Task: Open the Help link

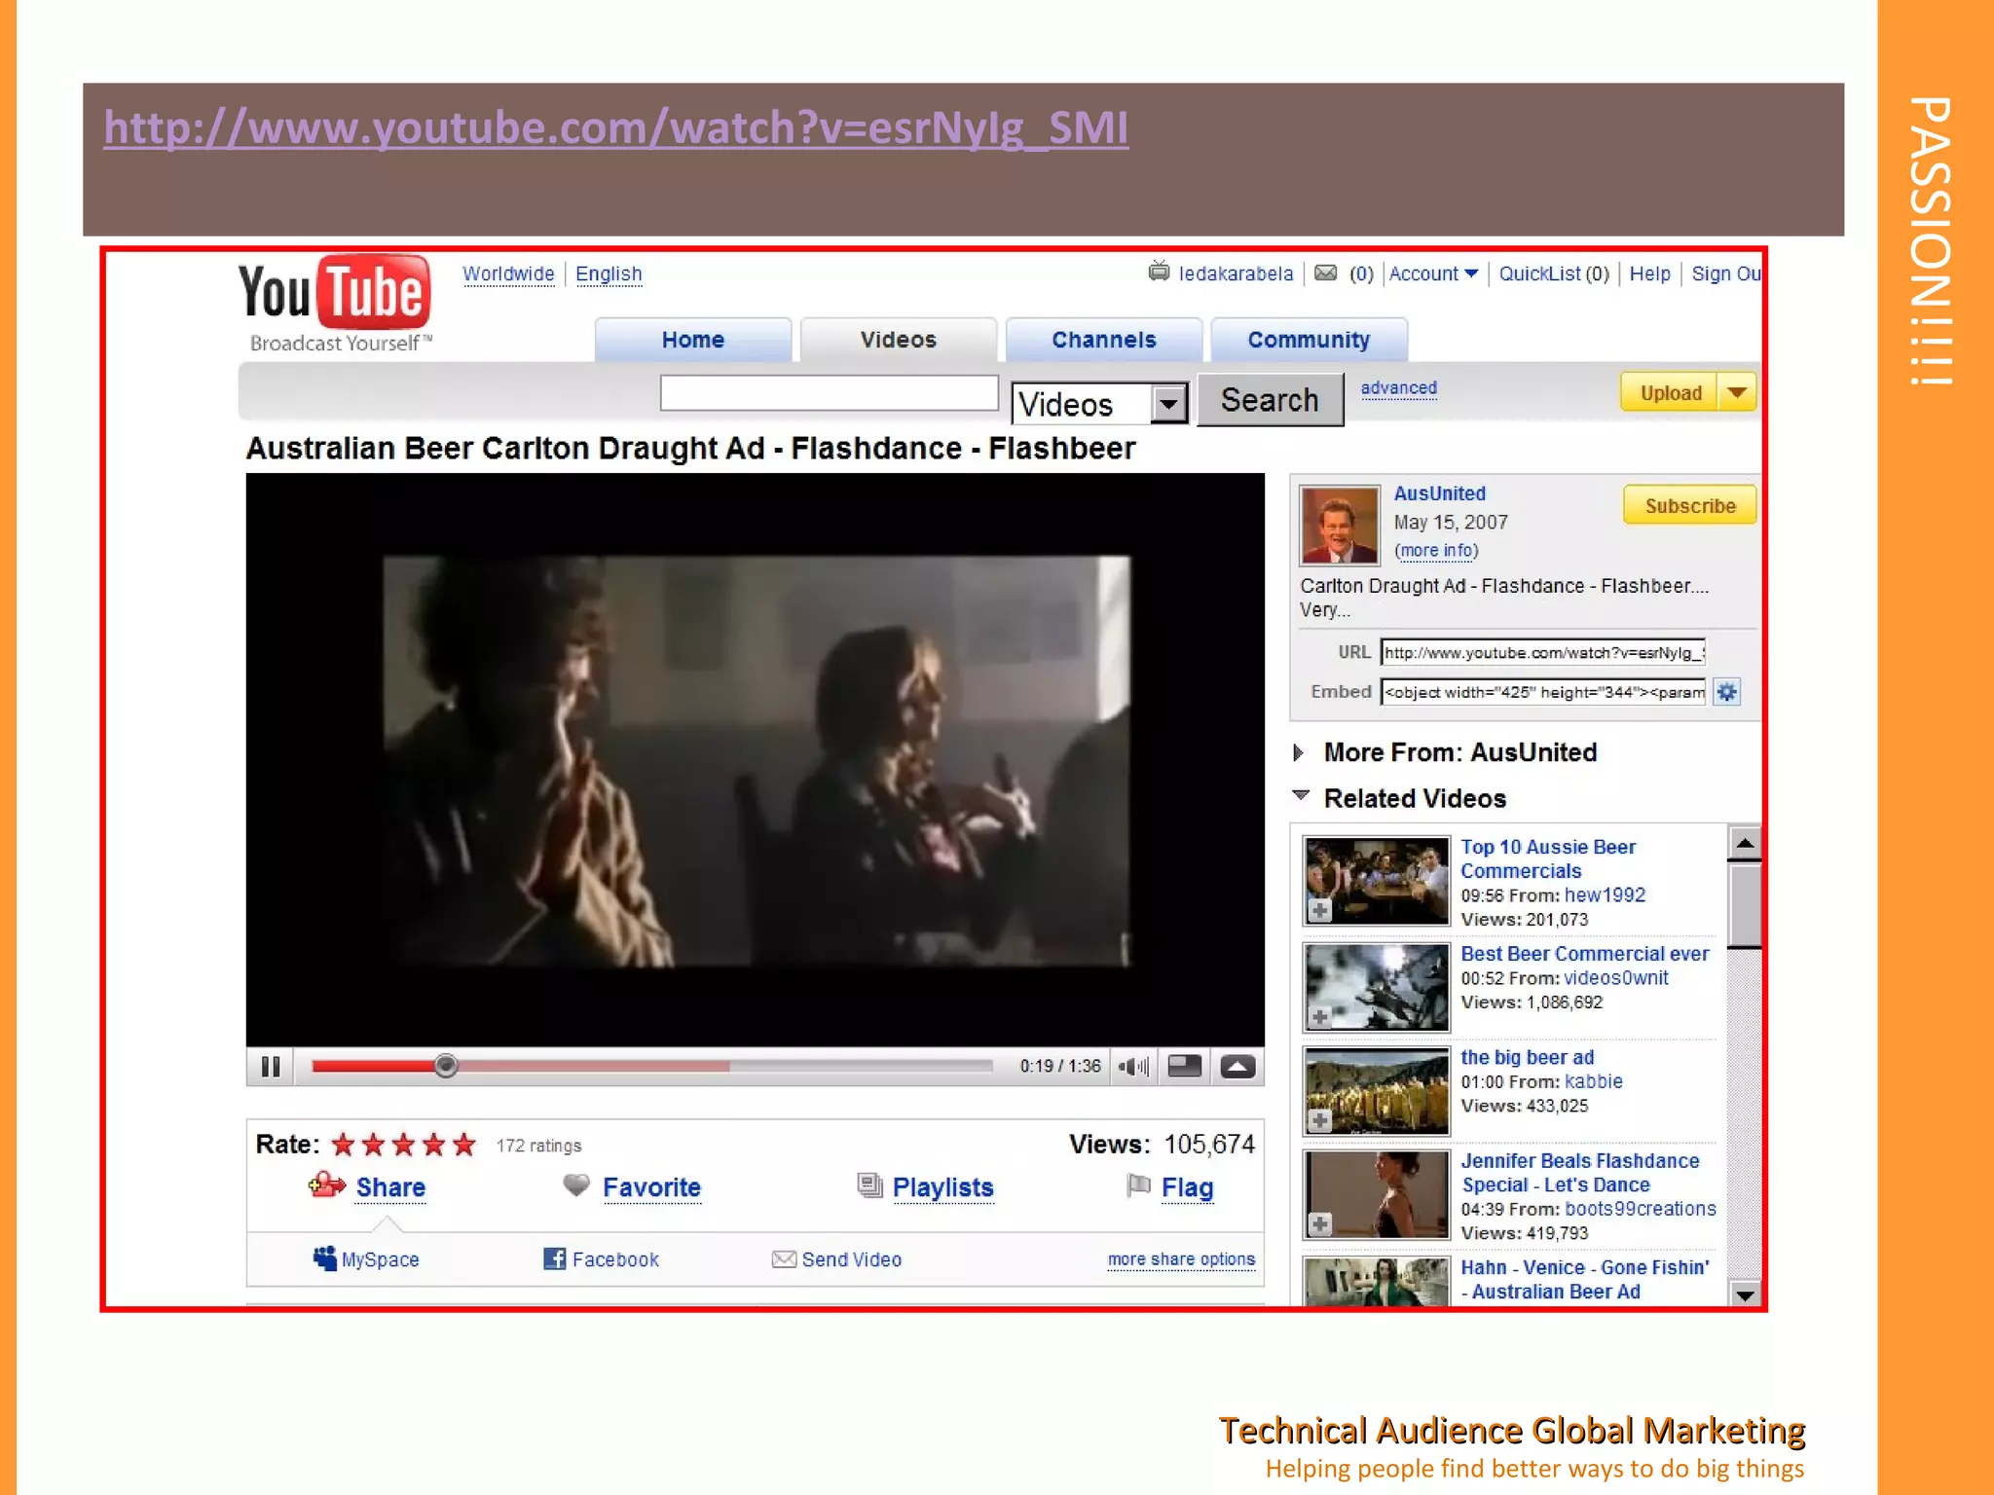Action: pos(1649,273)
